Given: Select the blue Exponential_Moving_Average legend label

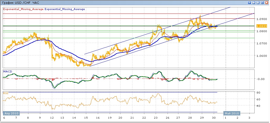Looking at the screenshot, I should pyautogui.click(x=65, y=9).
